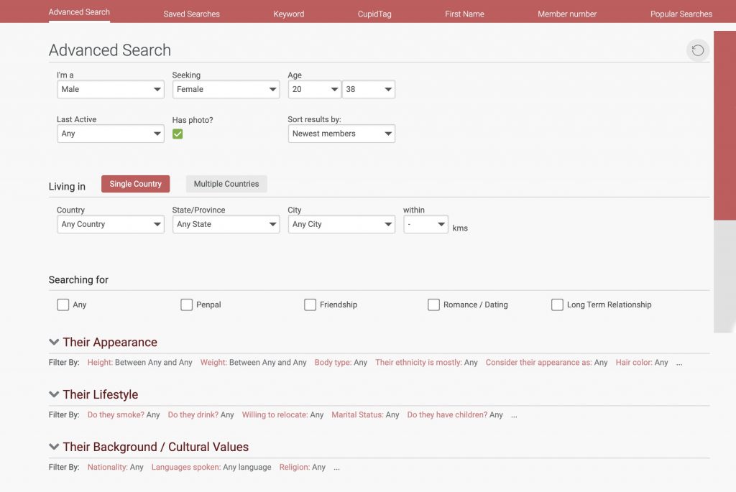
Task: Open the City dropdown
Action: point(341,224)
